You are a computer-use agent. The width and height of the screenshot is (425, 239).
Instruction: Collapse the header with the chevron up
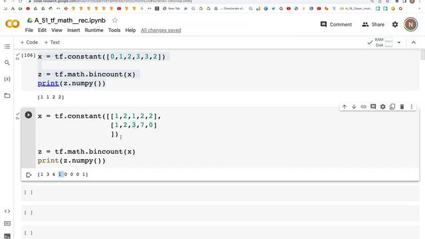pos(413,42)
